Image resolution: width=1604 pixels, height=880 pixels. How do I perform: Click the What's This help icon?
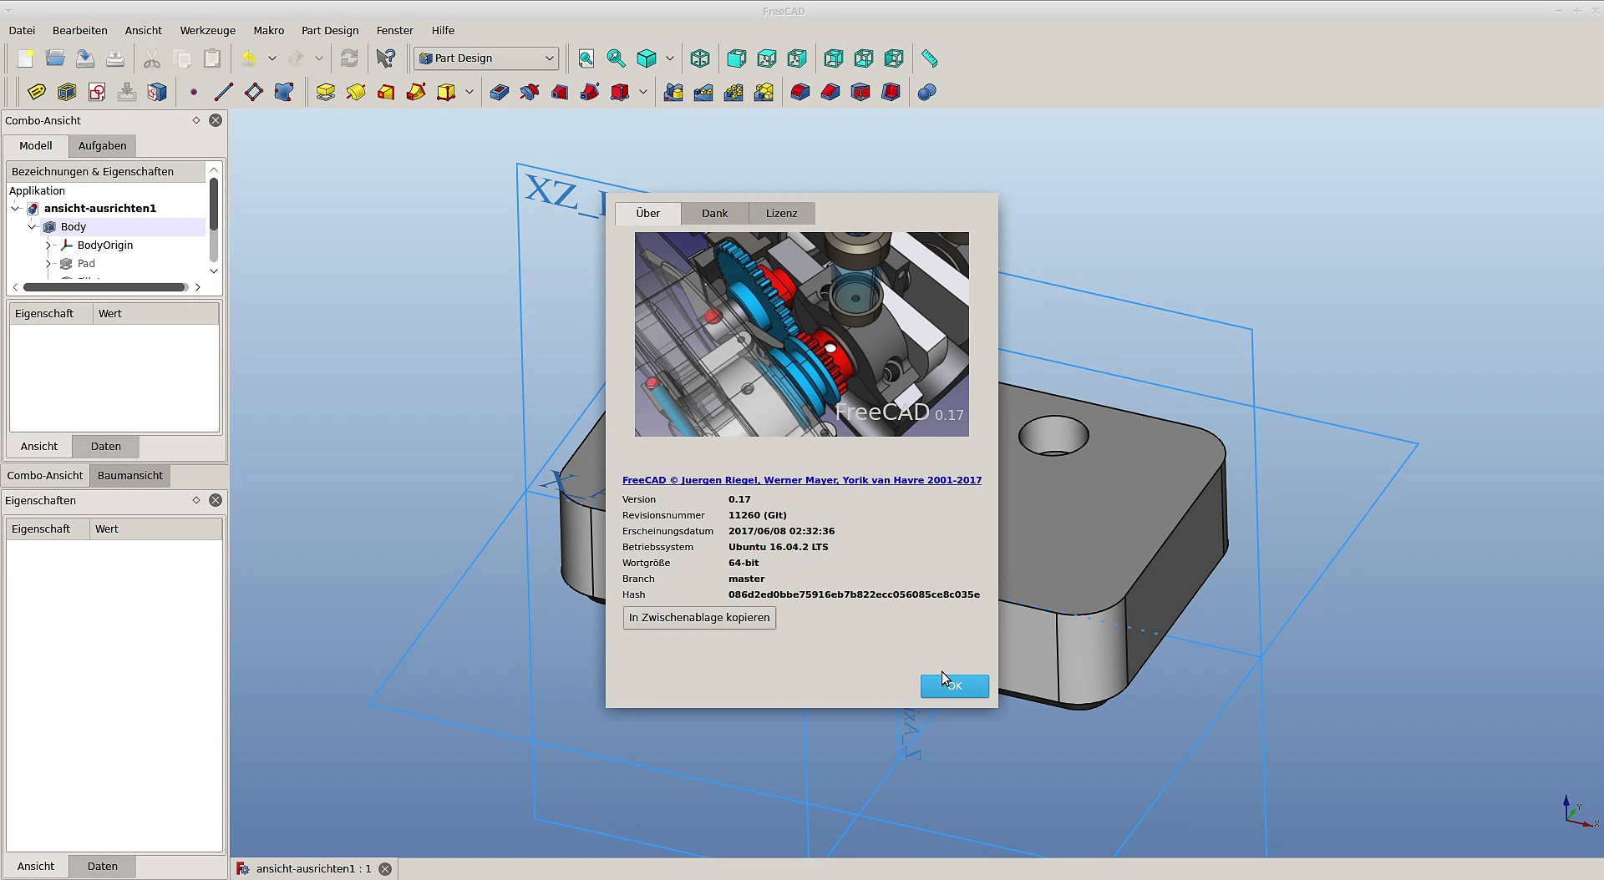(x=386, y=58)
